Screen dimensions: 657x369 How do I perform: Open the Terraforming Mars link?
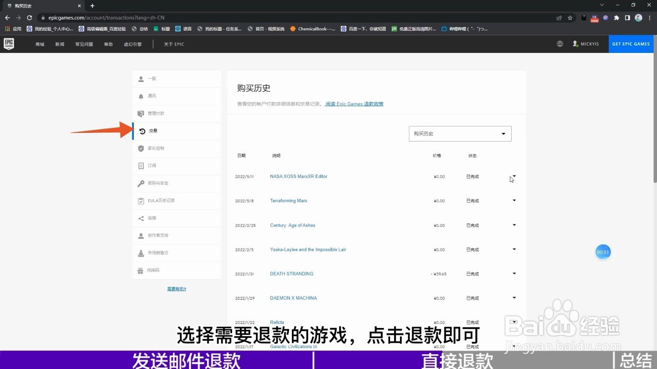tap(288, 200)
